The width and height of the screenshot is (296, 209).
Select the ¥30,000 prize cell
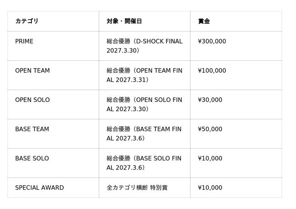coord(236,105)
